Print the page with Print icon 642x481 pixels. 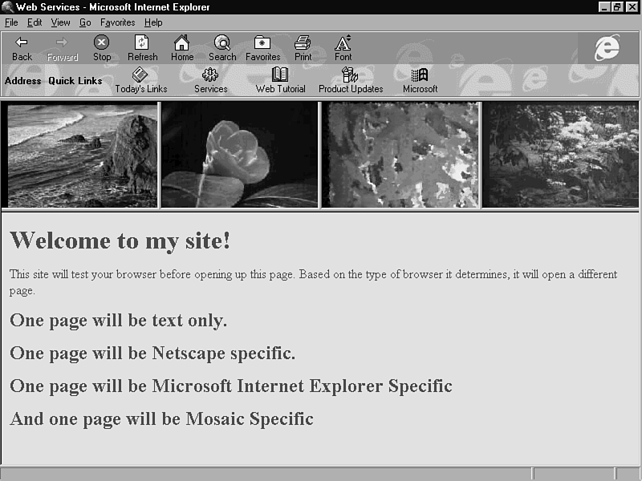click(x=303, y=43)
